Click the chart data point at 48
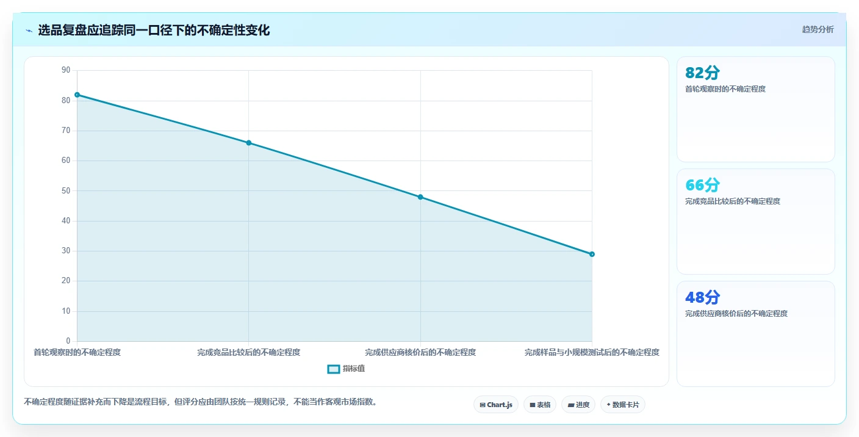Image resolution: width=859 pixels, height=437 pixels. pos(420,197)
